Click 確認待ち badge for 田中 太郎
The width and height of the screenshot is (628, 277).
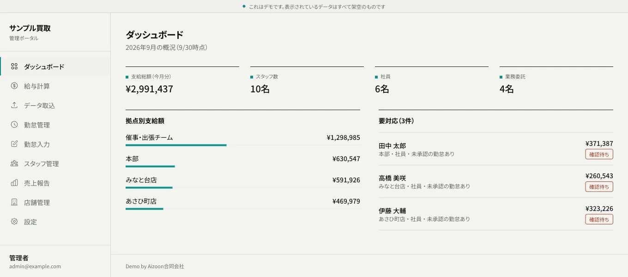tap(599, 154)
